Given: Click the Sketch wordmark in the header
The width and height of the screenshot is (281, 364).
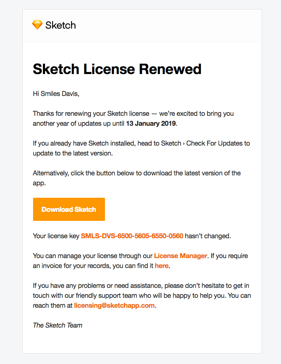Looking at the screenshot, I should (x=60, y=25).
